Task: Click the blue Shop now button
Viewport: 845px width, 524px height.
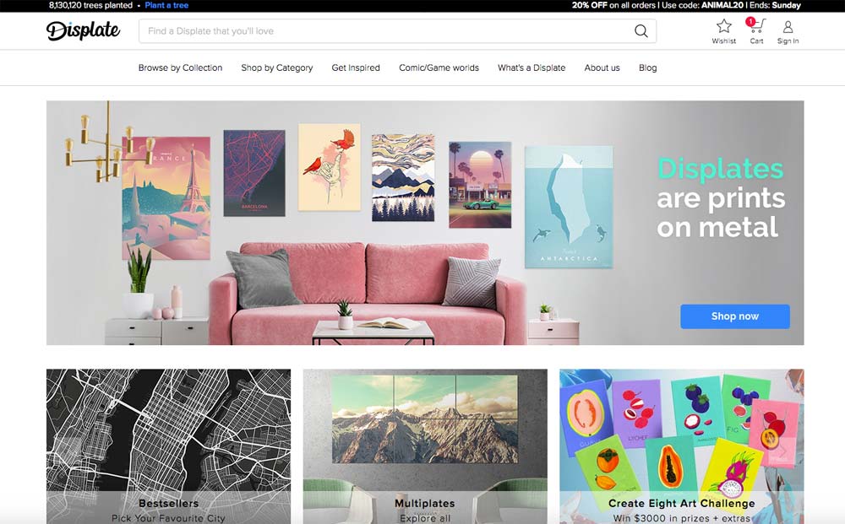Action: click(x=735, y=316)
